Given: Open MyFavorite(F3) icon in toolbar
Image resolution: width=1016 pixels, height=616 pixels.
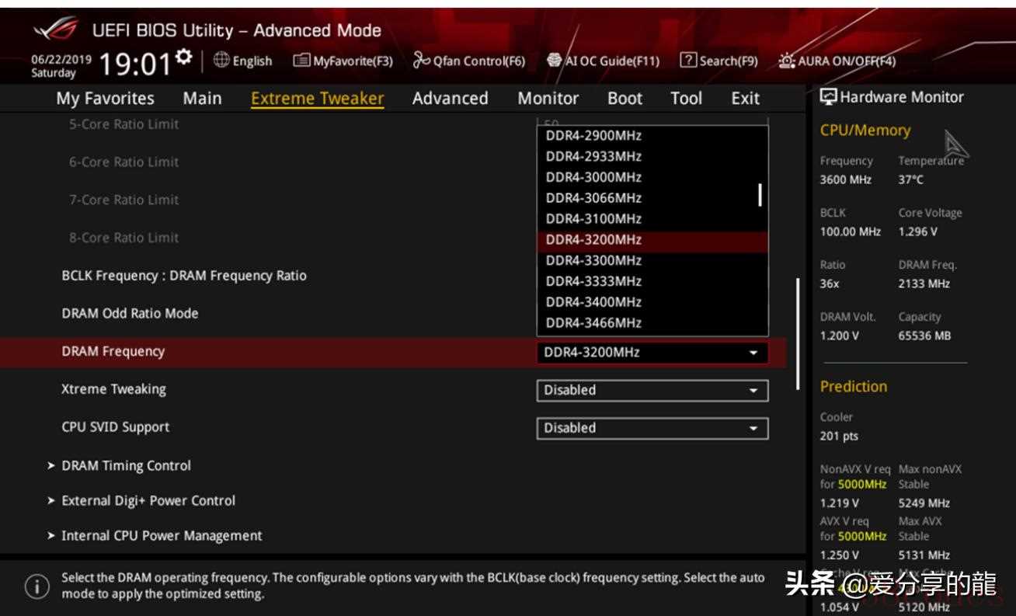Looking at the screenshot, I should 301,61.
